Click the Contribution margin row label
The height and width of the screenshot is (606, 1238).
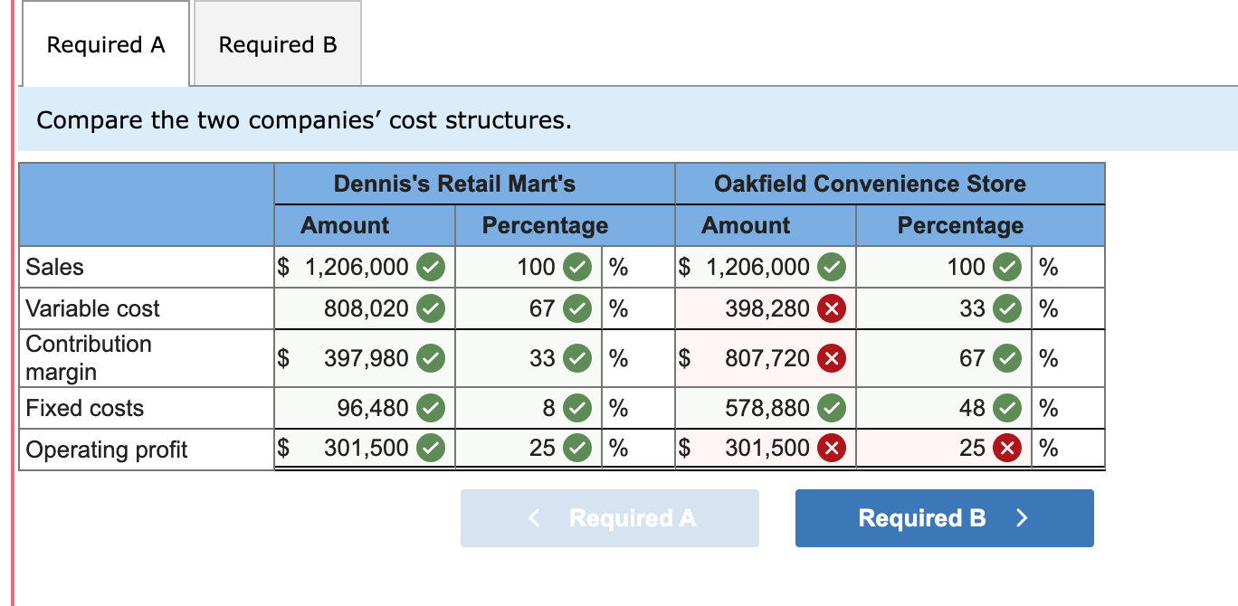tap(89, 358)
